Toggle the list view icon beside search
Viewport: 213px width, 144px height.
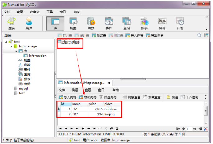pyautogui.click(x=206, y=35)
